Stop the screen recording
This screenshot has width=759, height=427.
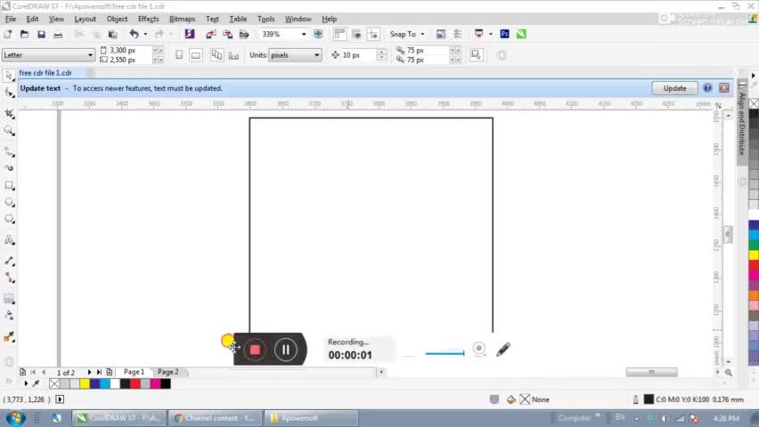coord(255,350)
